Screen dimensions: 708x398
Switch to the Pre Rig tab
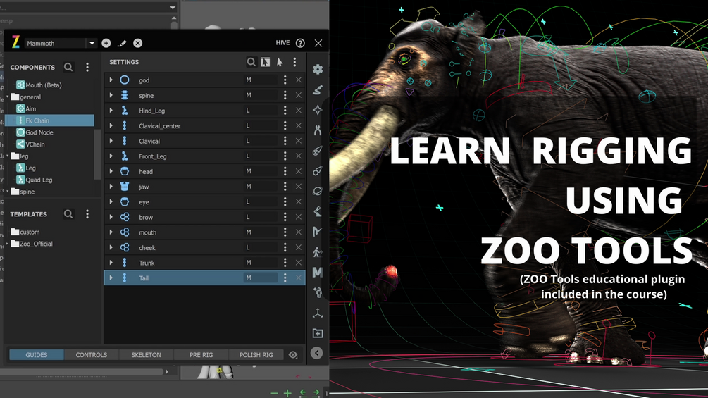tap(201, 355)
